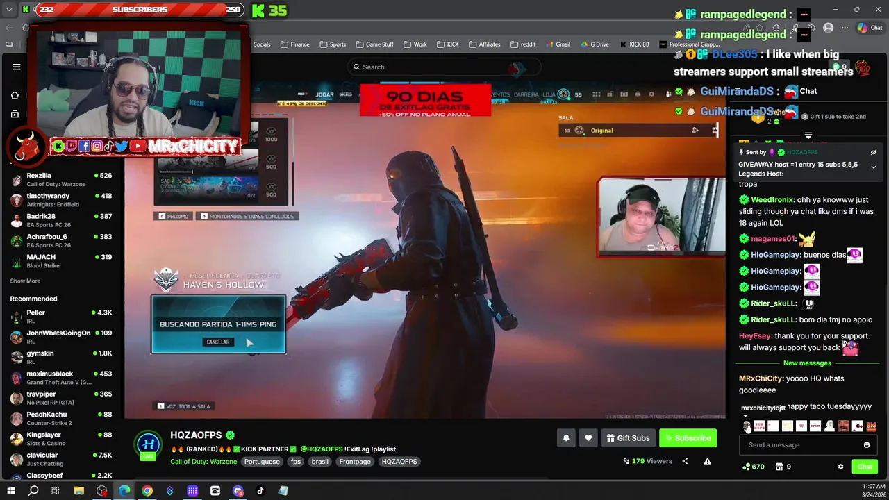
Task: Click the notification bell icon under the stream
Action: point(566,438)
